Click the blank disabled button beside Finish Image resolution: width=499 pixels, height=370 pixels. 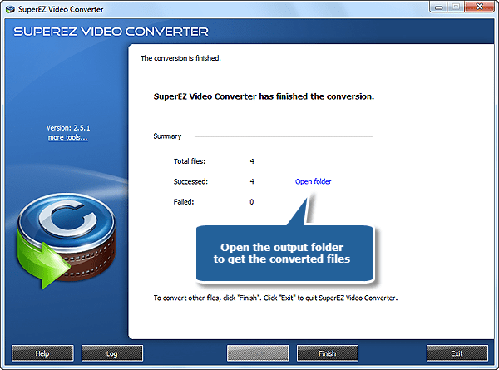pos(257,353)
